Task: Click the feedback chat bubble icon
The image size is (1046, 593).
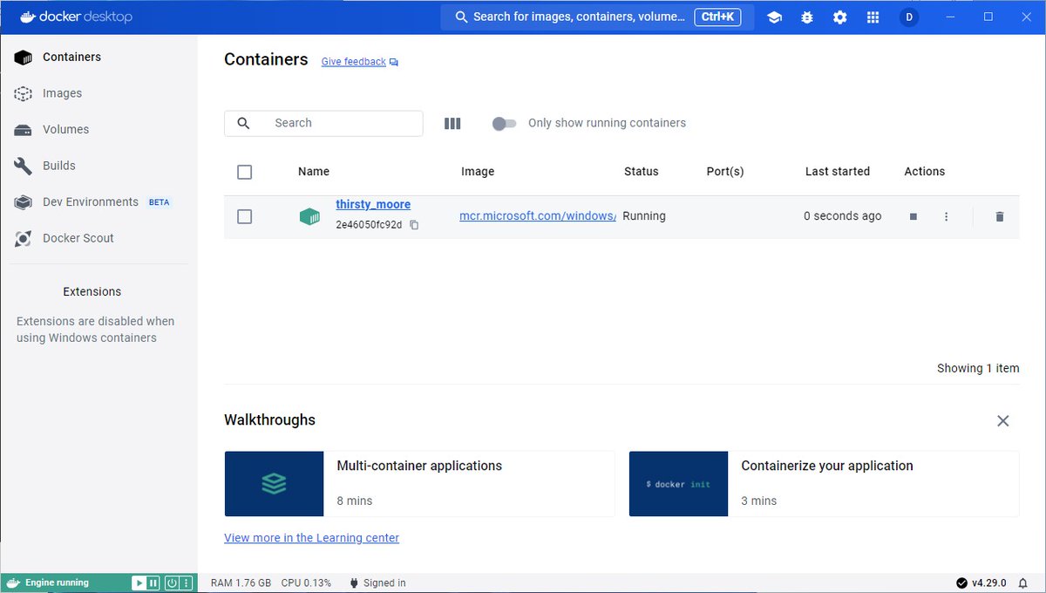Action: coord(394,62)
